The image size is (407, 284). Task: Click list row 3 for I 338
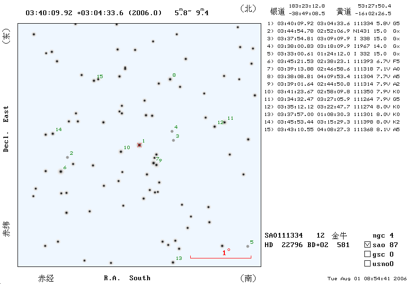coord(333,38)
